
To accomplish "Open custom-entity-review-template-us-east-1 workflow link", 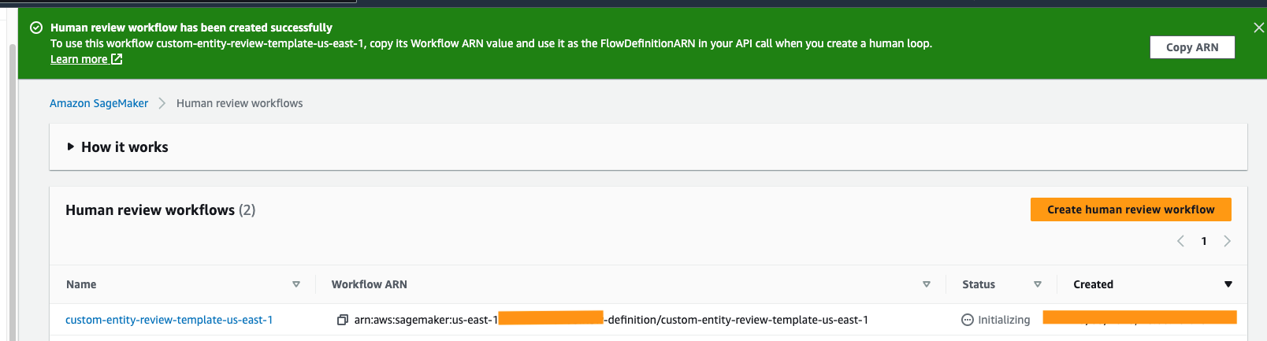I will tap(169, 320).
